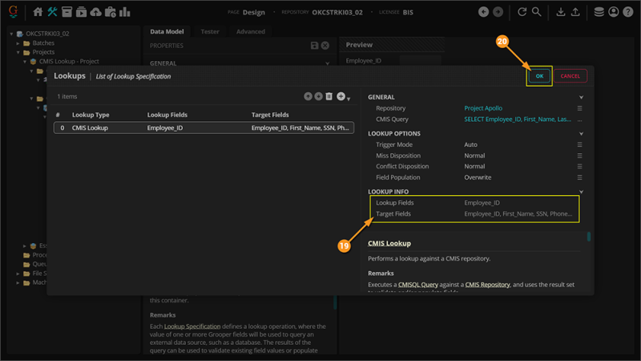This screenshot has height=361, width=641.
Task: Click the Home icon in top toolbar
Action: point(38,12)
